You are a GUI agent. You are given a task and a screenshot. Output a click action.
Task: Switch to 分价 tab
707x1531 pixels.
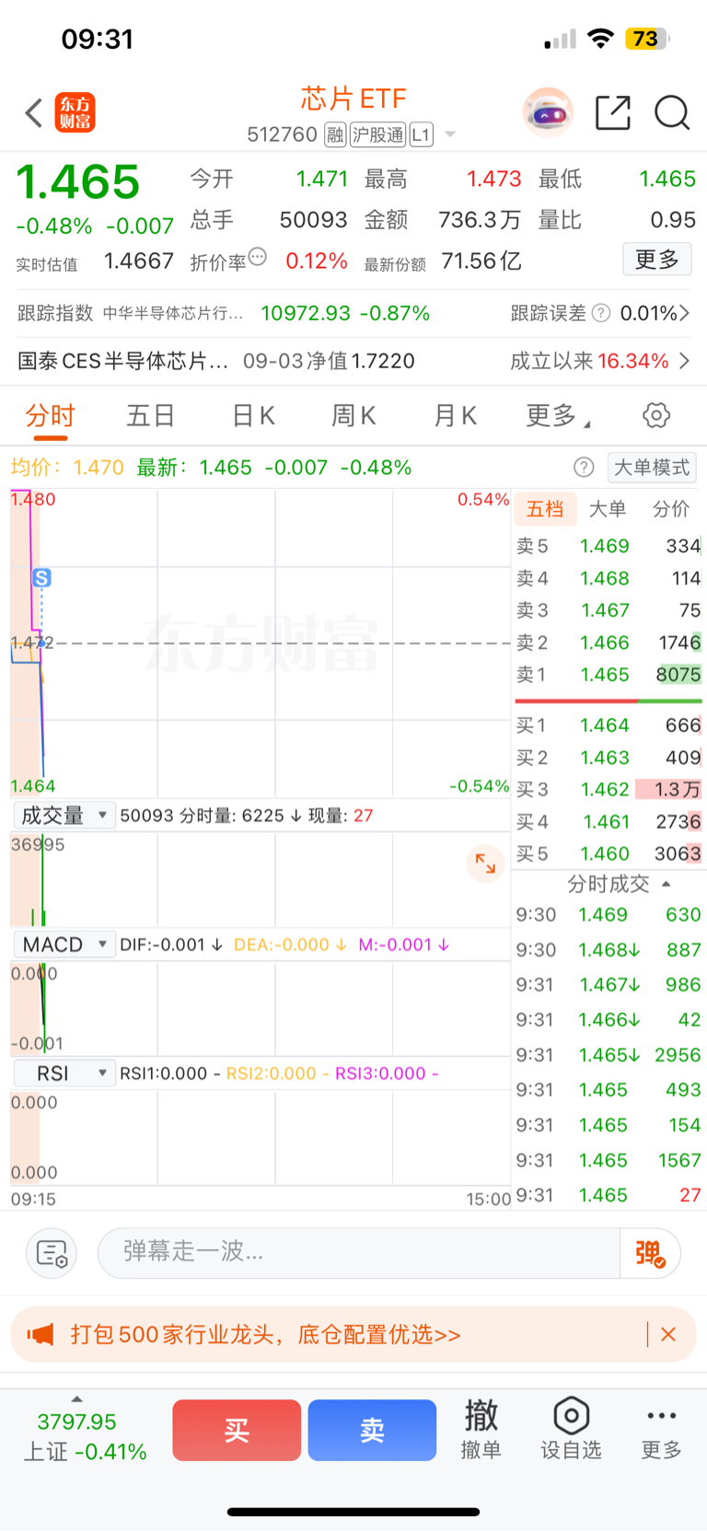coord(671,509)
